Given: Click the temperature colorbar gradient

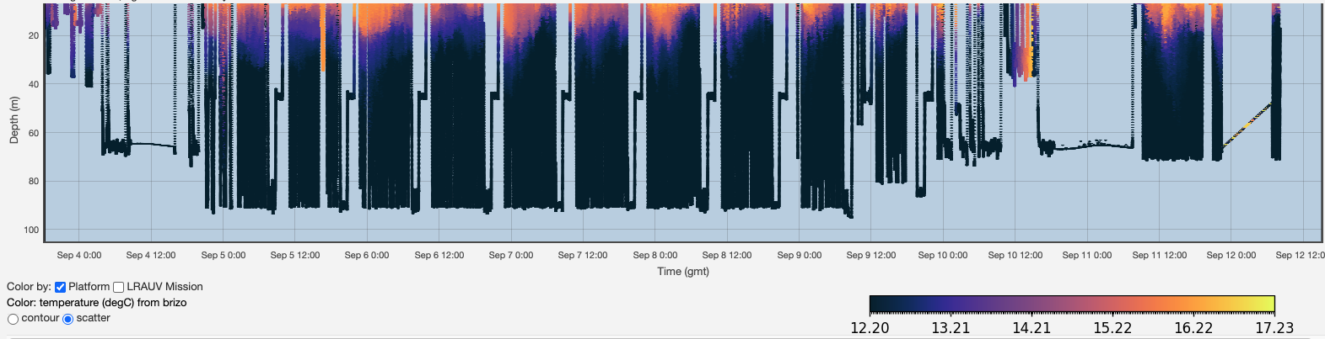Looking at the screenshot, I should [1071, 304].
